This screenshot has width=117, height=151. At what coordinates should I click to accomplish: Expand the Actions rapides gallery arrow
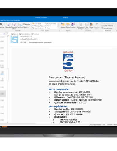pos(58,28)
